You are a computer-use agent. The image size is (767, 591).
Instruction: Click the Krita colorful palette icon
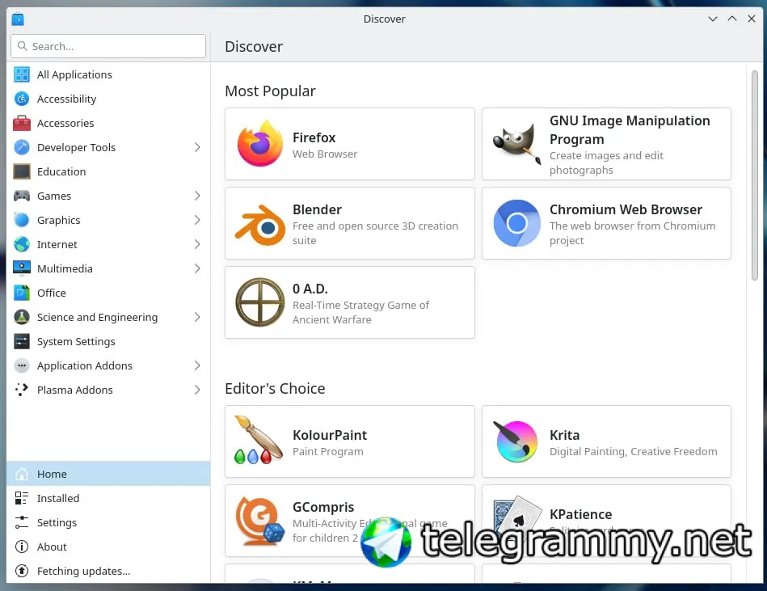(x=516, y=441)
